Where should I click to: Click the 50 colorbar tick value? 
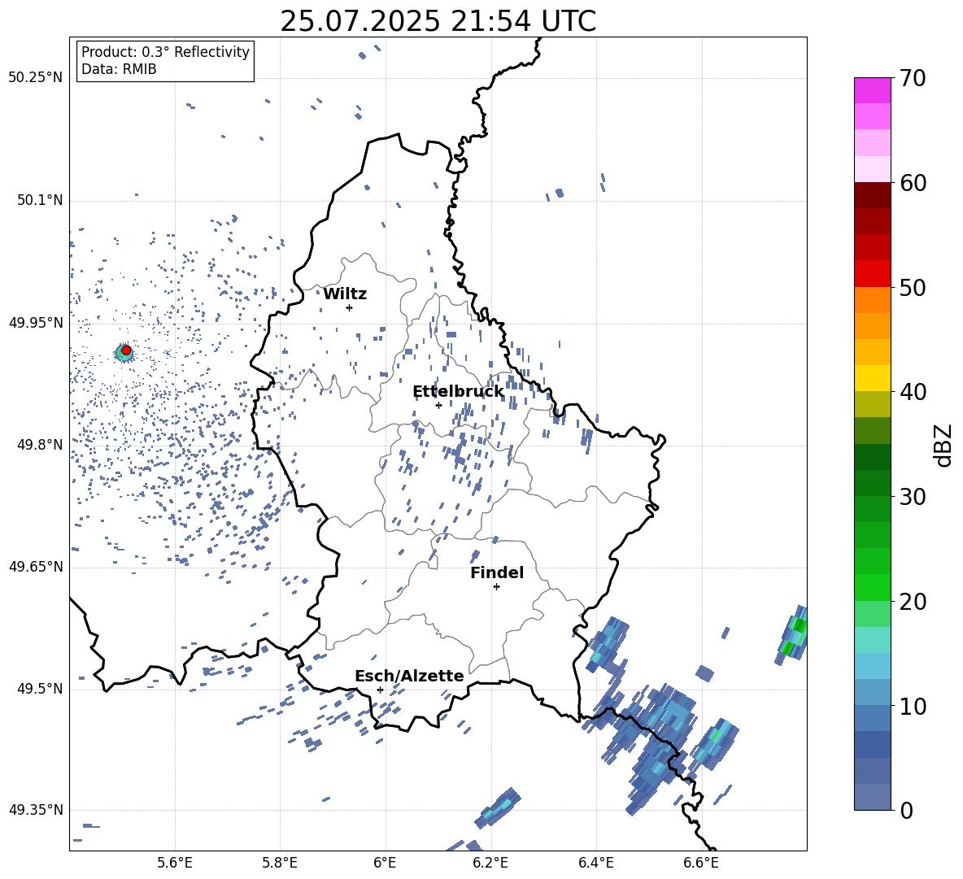click(x=913, y=288)
